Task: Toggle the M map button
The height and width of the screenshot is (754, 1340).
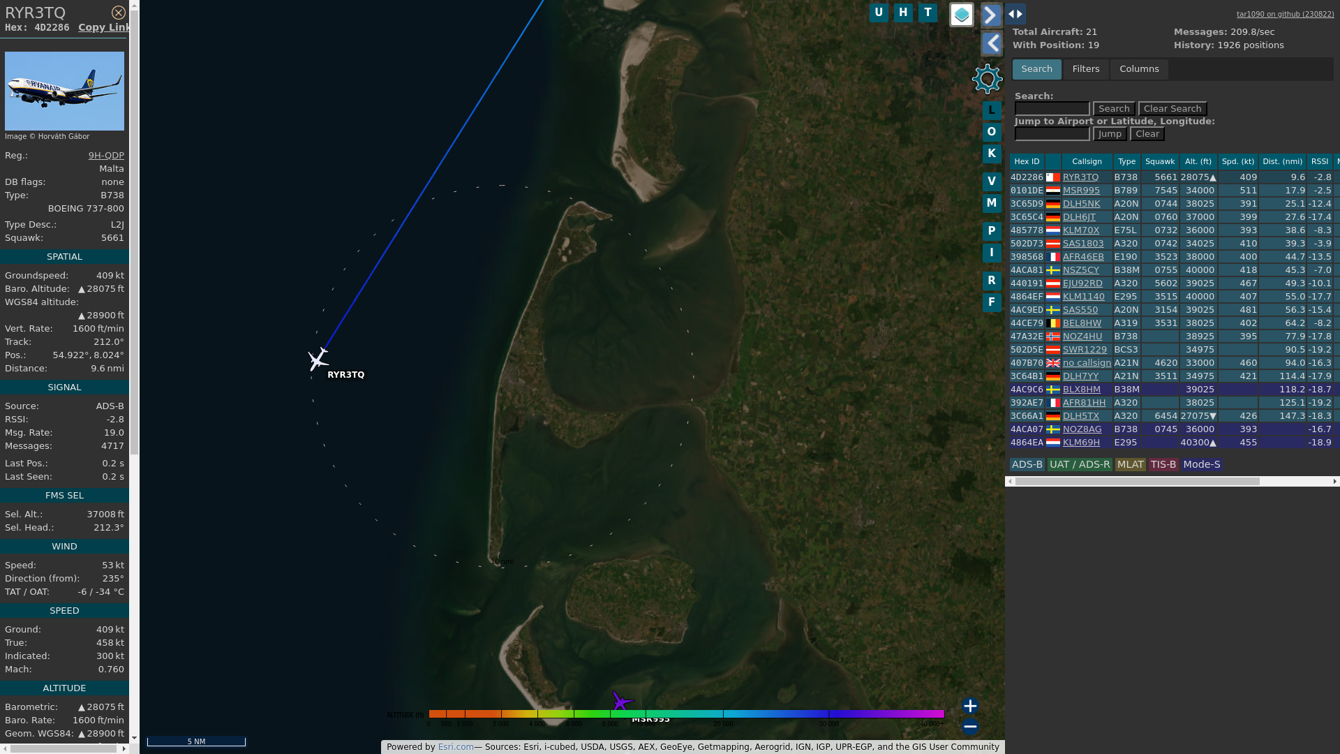Action: [992, 203]
